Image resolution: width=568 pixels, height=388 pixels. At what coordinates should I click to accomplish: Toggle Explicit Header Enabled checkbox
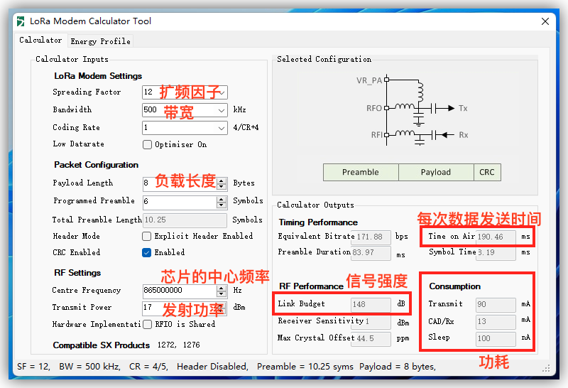148,237
